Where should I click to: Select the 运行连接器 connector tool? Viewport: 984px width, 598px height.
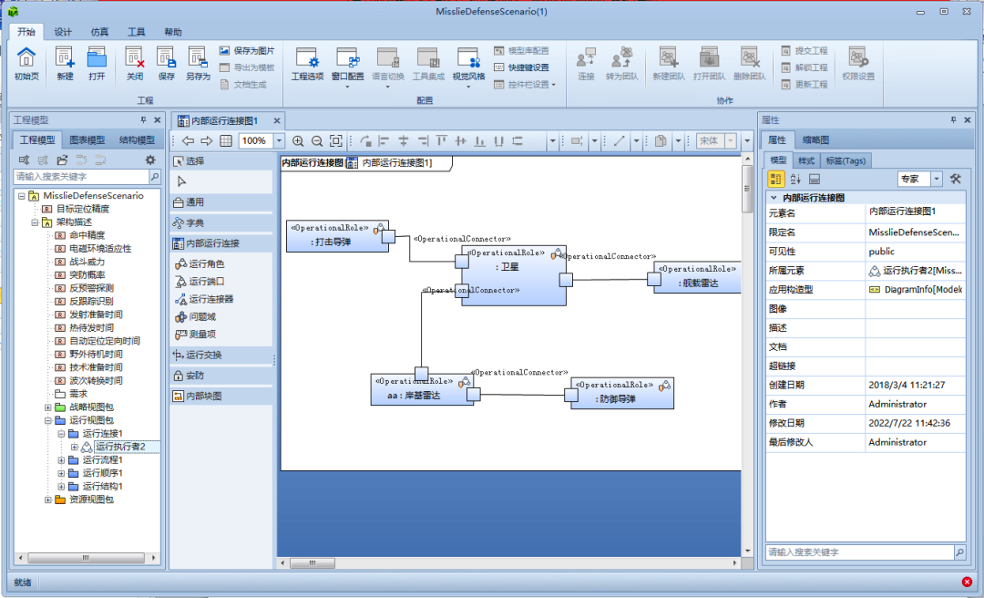point(204,299)
